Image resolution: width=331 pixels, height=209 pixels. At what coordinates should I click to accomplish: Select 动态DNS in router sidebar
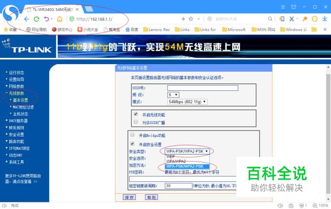pyautogui.click(x=15, y=155)
